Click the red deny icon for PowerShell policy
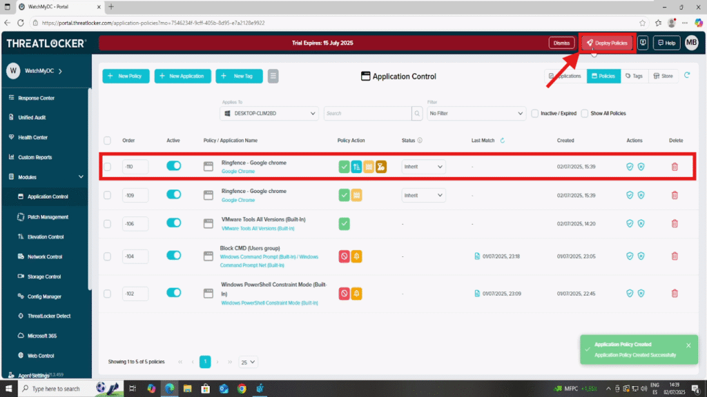This screenshot has height=397, width=707. [344, 294]
